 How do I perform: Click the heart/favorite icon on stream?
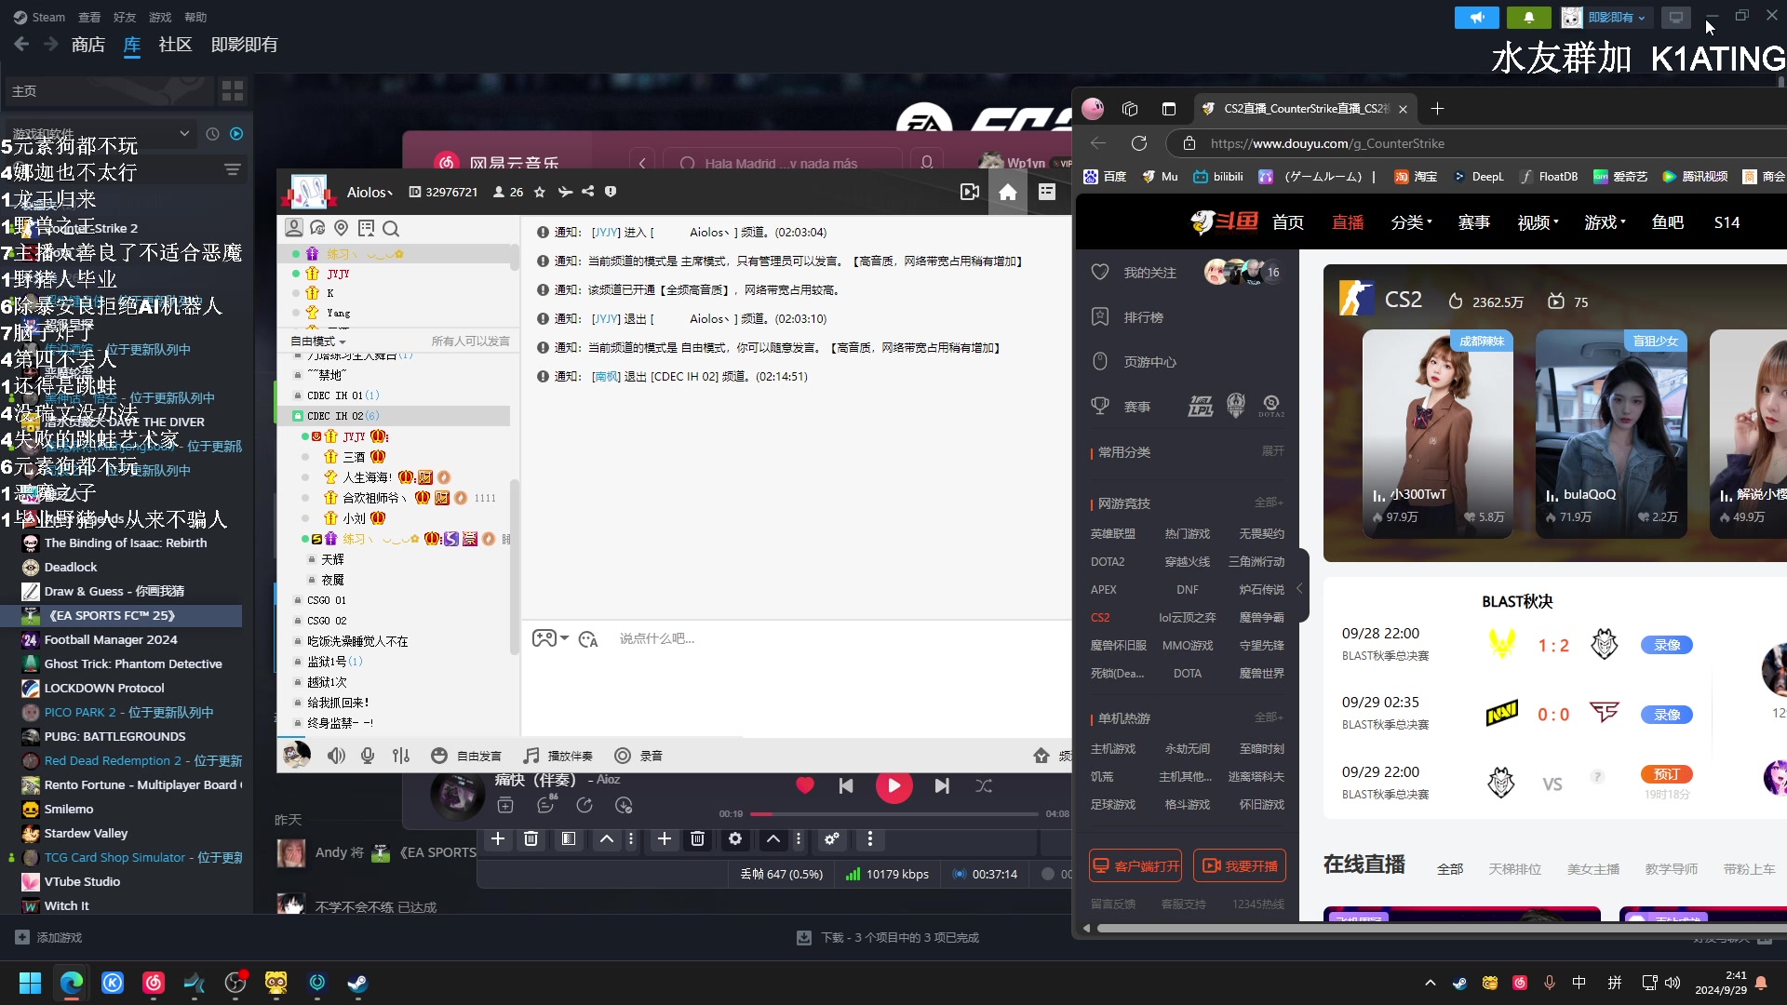click(x=1101, y=273)
